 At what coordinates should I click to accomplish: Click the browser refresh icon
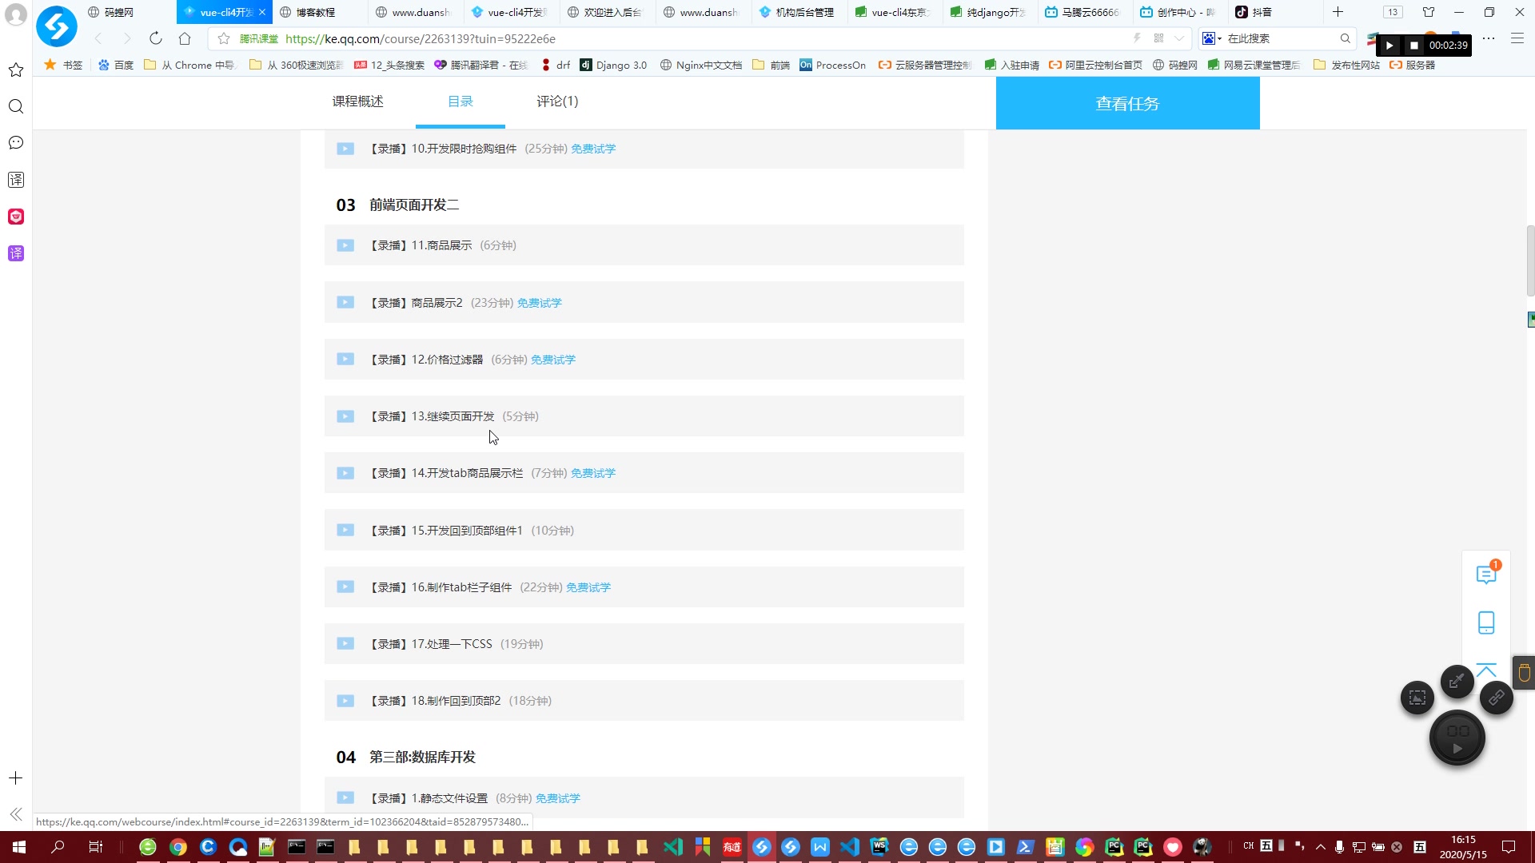tap(156, 38)
